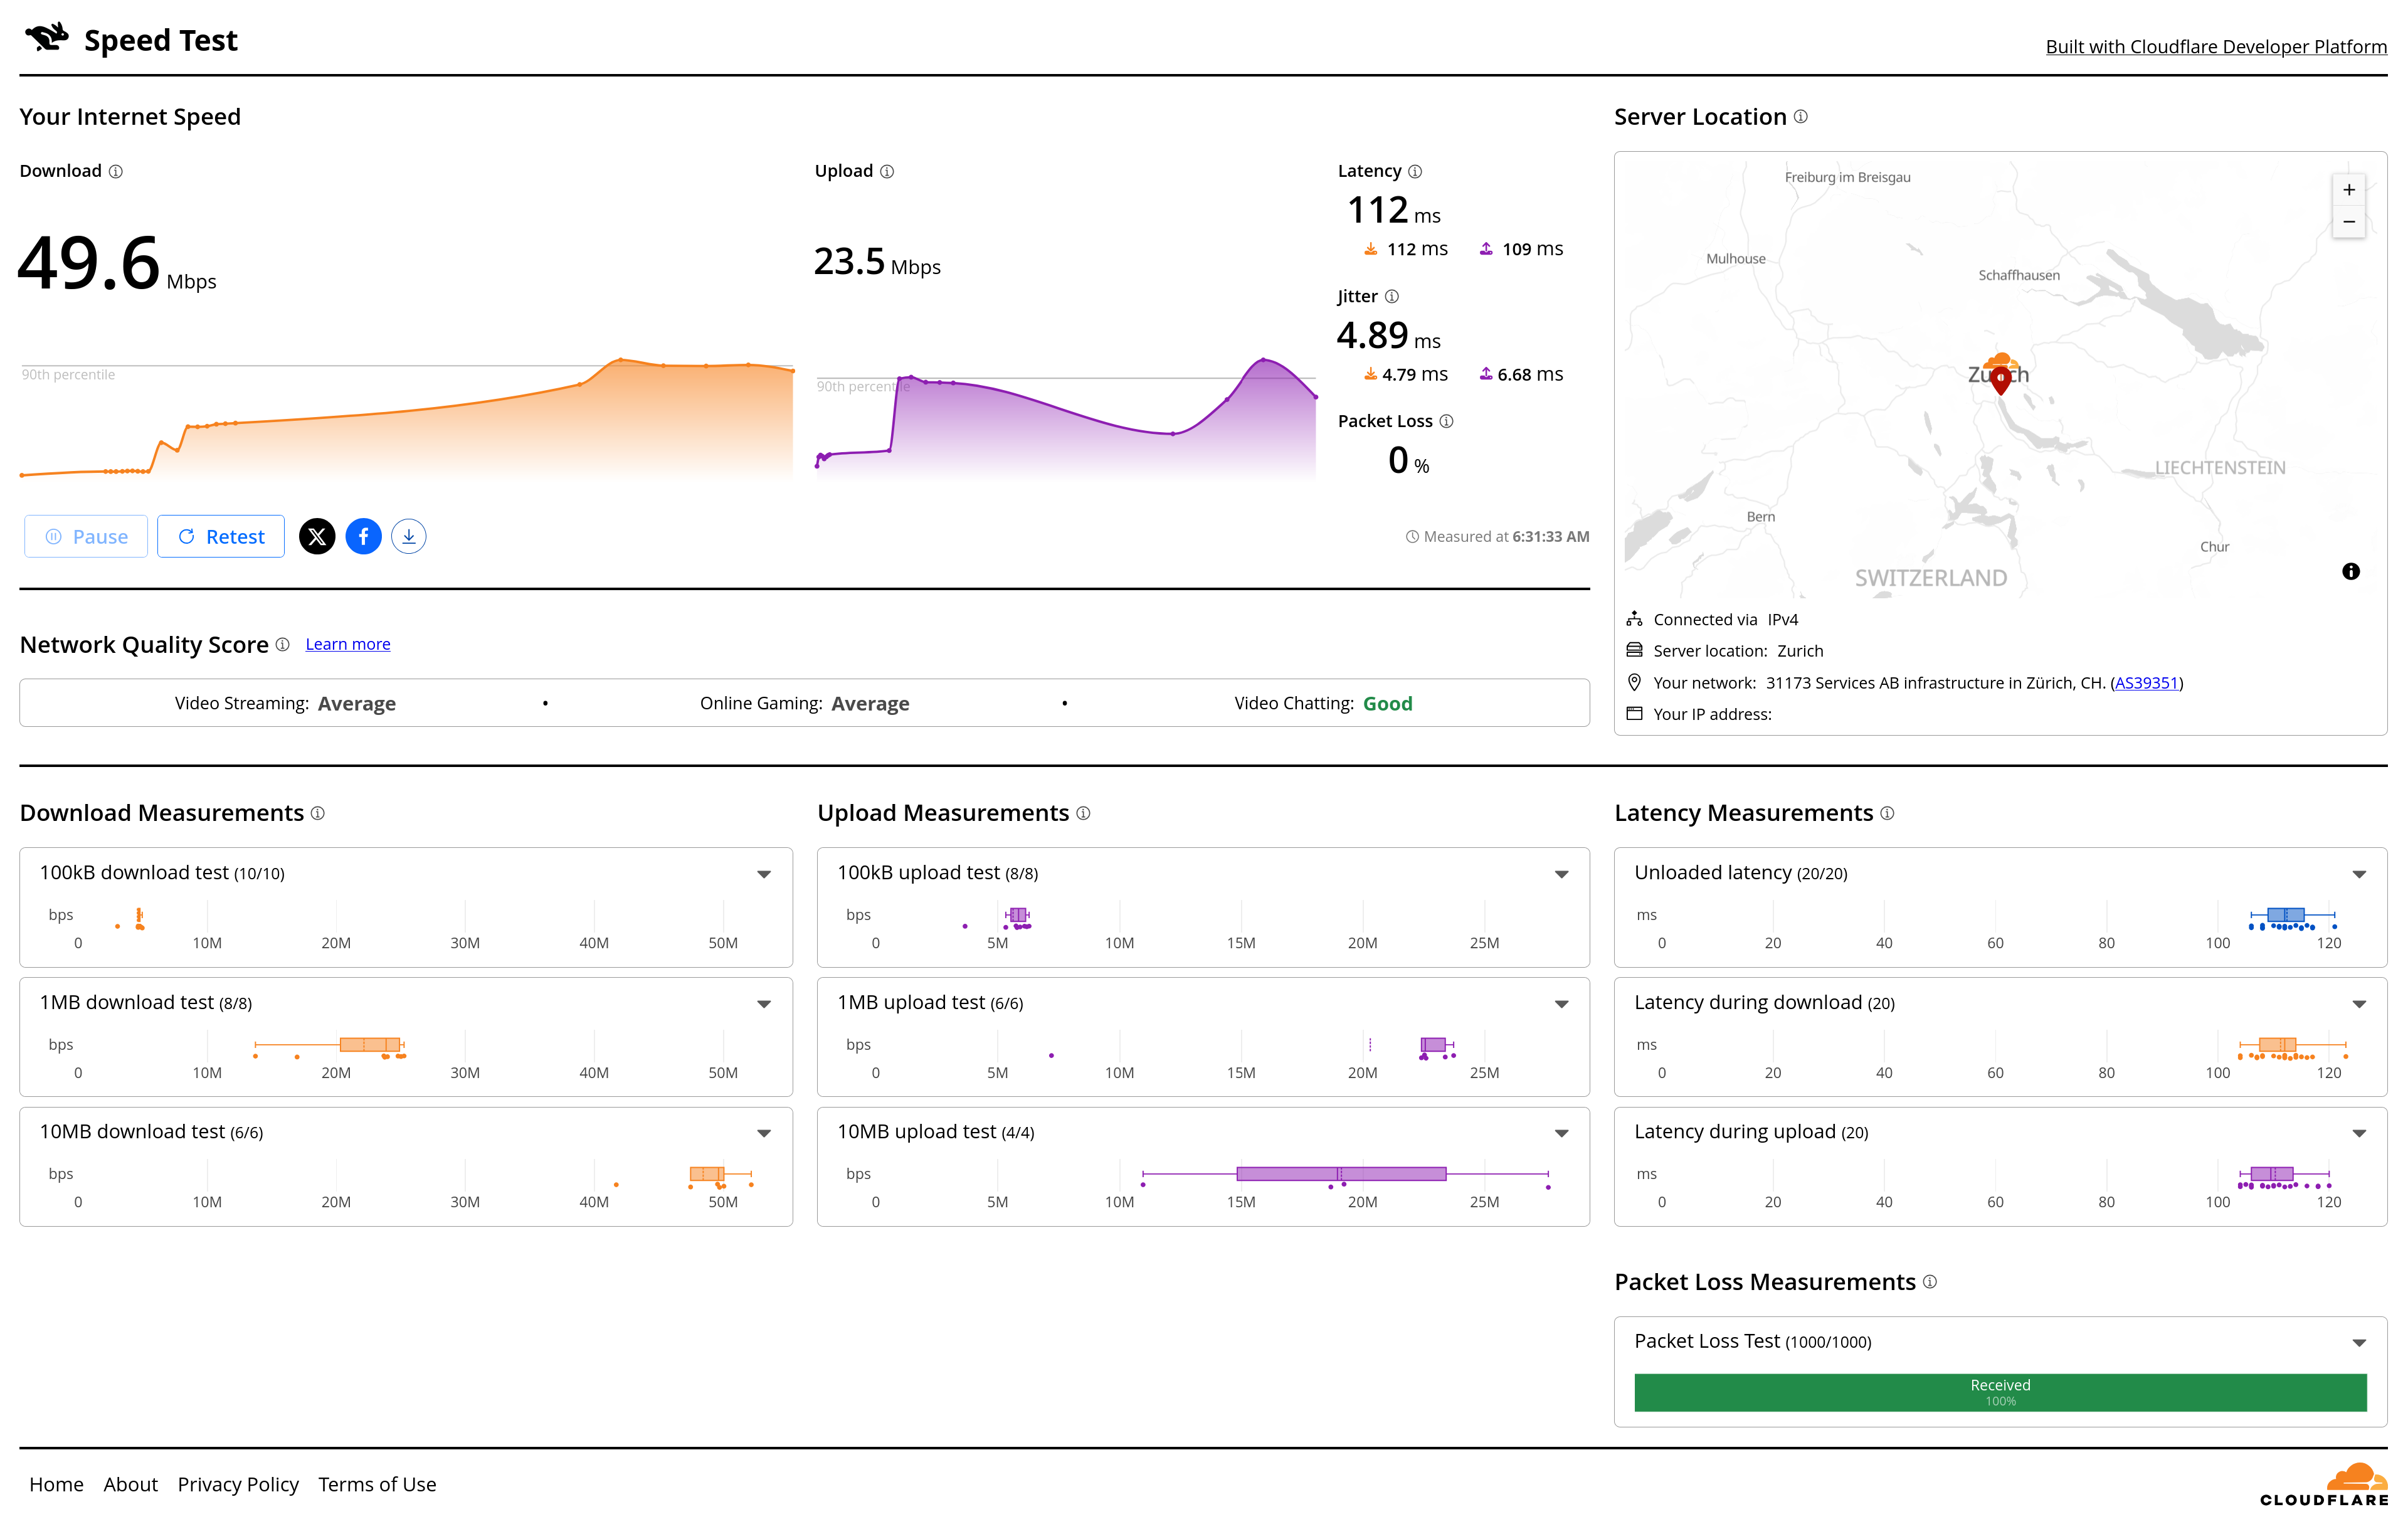The image size is (2408, 1529).
Task: Open Upload Measurements info icon
Action: pyautogui.click(x=1083, y=813)
